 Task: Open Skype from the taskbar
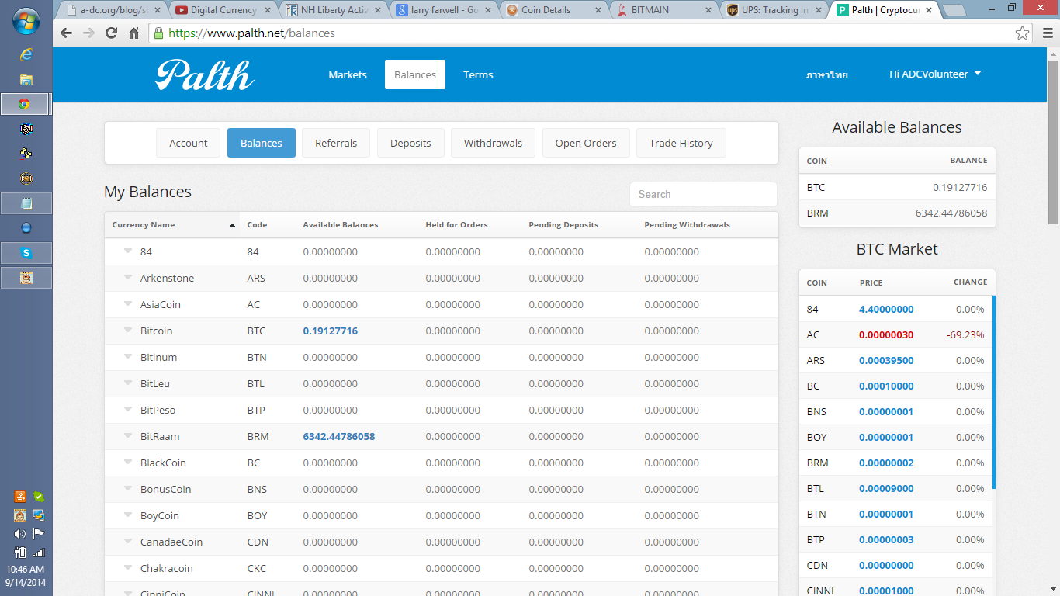(26, 252)
